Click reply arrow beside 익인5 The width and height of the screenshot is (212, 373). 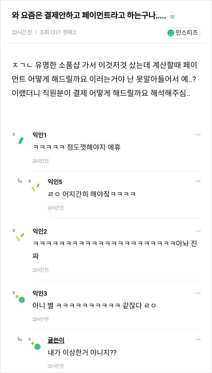tap(20, 181)
